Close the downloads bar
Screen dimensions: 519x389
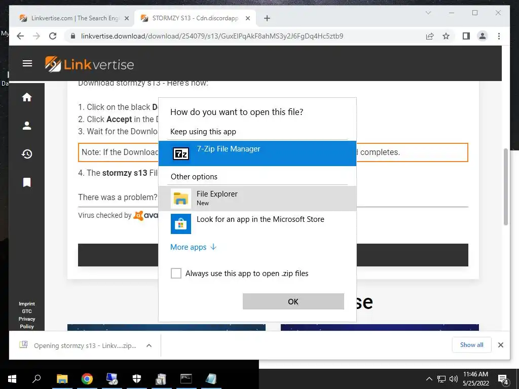click(500, 345)
